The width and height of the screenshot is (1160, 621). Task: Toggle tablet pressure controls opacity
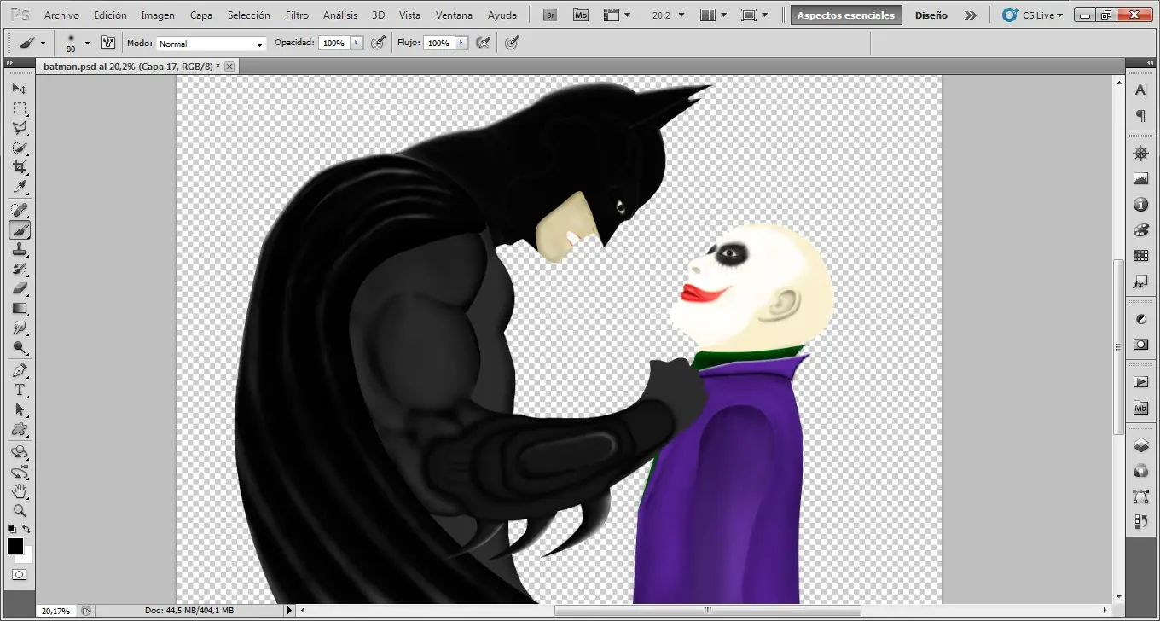[378, 42]
